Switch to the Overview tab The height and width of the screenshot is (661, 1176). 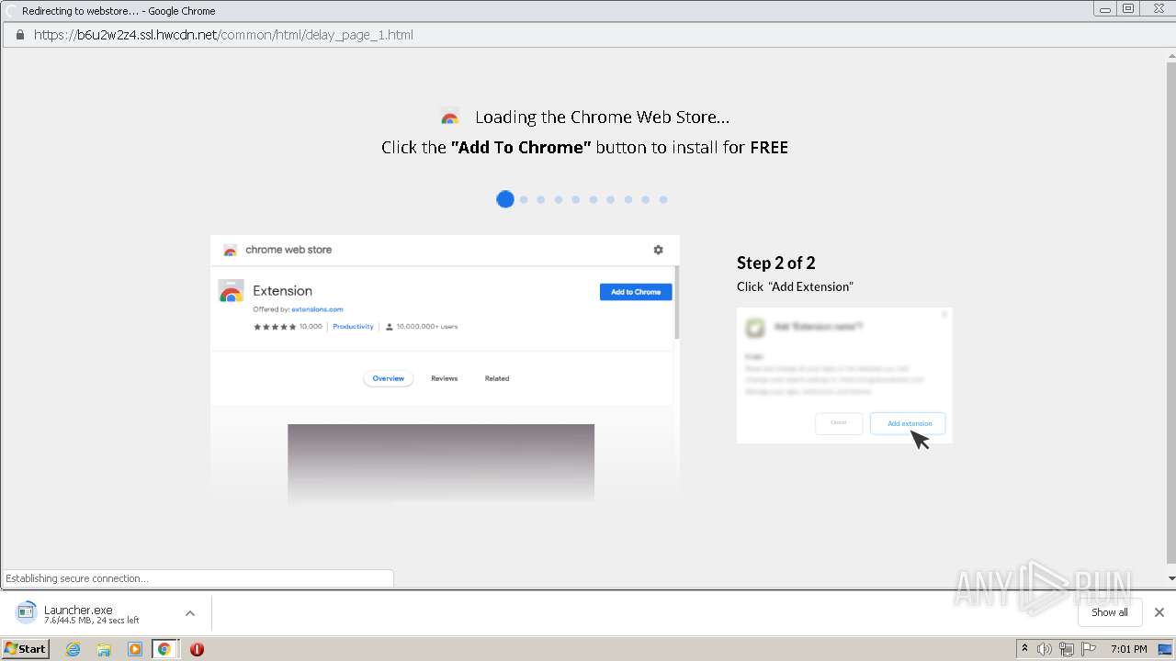click(389, 378)
